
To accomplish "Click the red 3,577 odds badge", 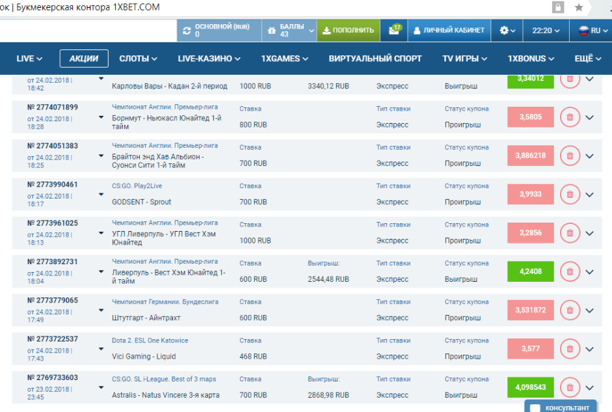I will [x=531, y=349].
